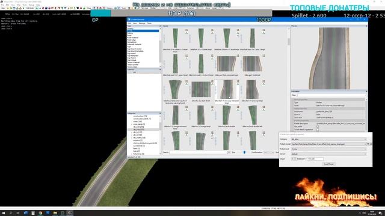The width and height of the screenshot is (385, 216).
Task: Open the Variant dropdown showing default
Action: click(x=328, y=154)
